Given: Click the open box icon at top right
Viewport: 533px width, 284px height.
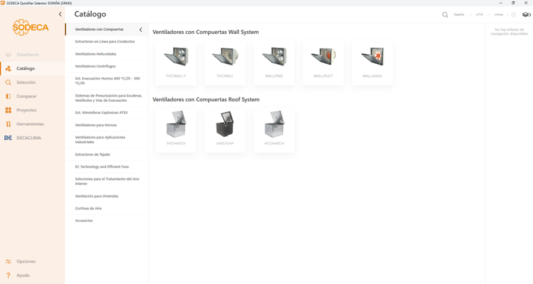Looking at the screenshot, I should click(525, 14).
